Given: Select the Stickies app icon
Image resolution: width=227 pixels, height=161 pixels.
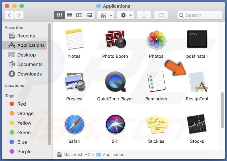Looking at the screenshot, I should tap(156, 124).
